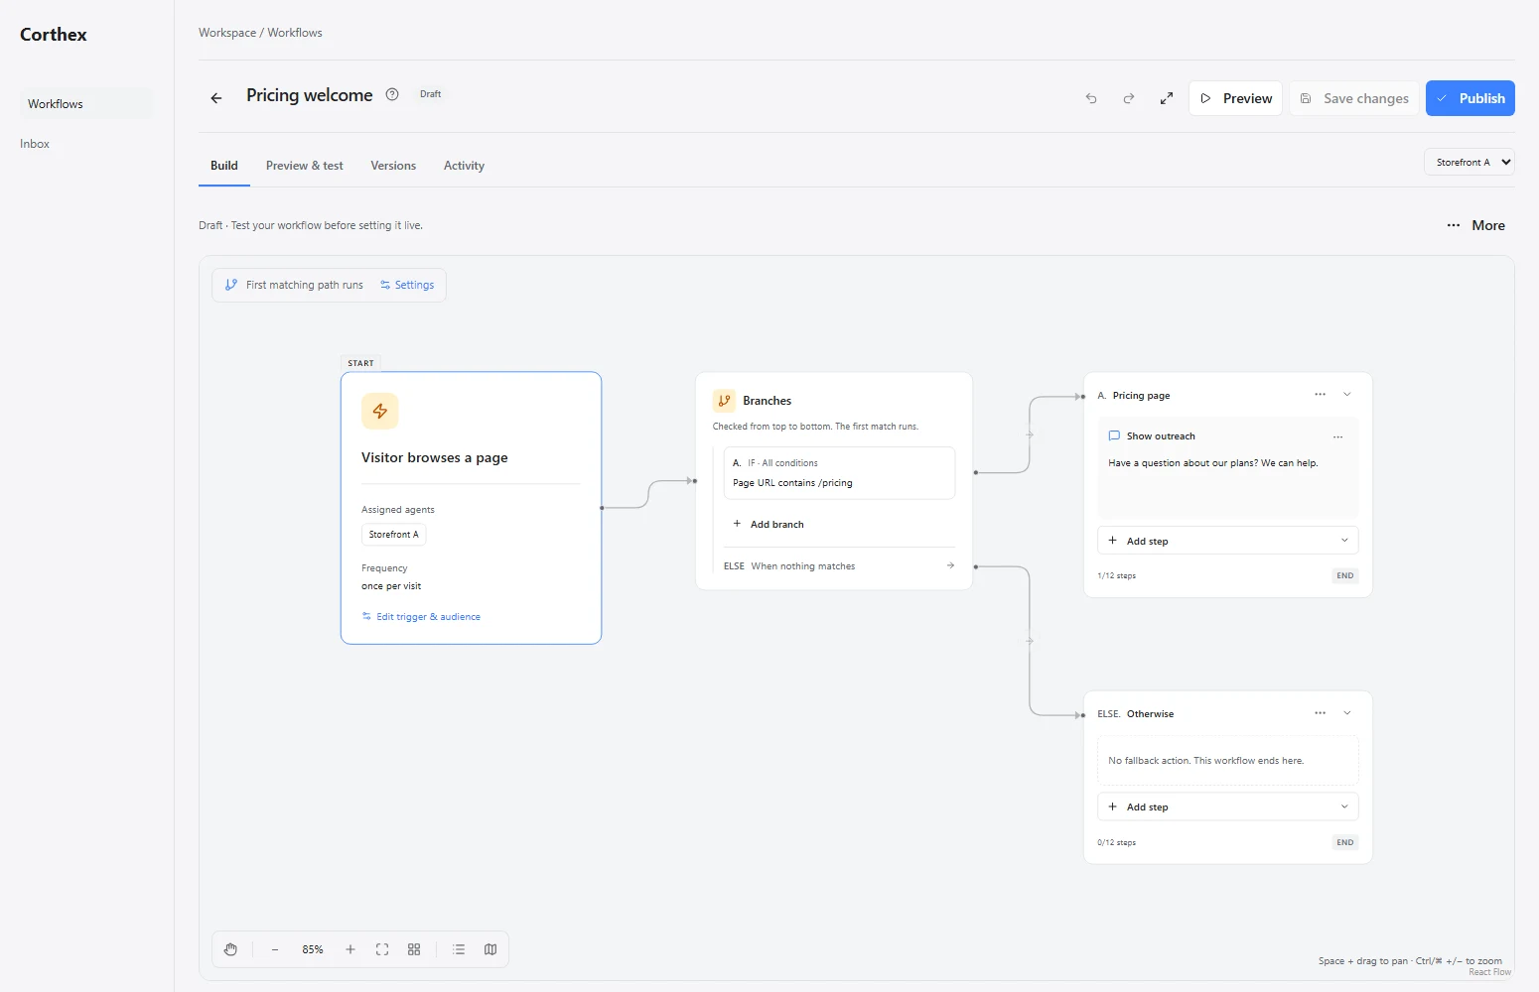Open the ELSE When nothing matches arrow
This screenshot has height=992, width=1539.
(x=950, y=566)
